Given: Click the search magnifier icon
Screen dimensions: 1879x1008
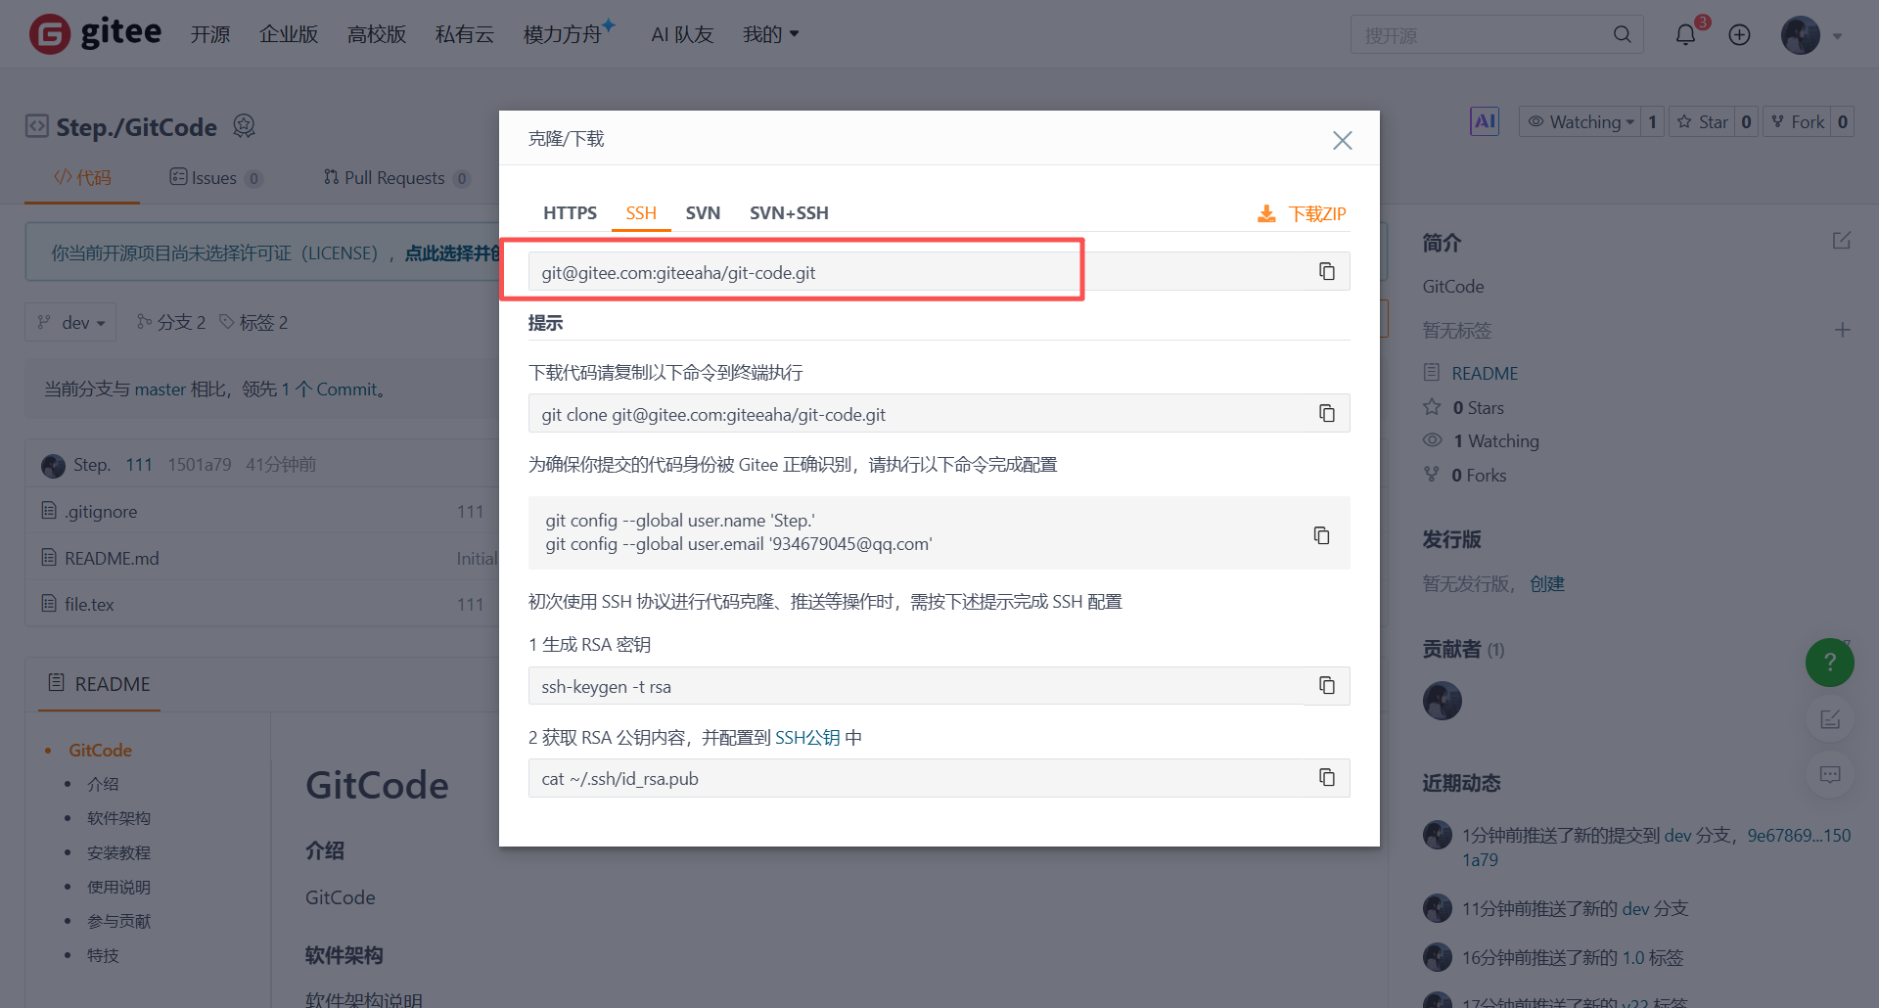Looking at the screenshot, I should [x=1622, y=34].
